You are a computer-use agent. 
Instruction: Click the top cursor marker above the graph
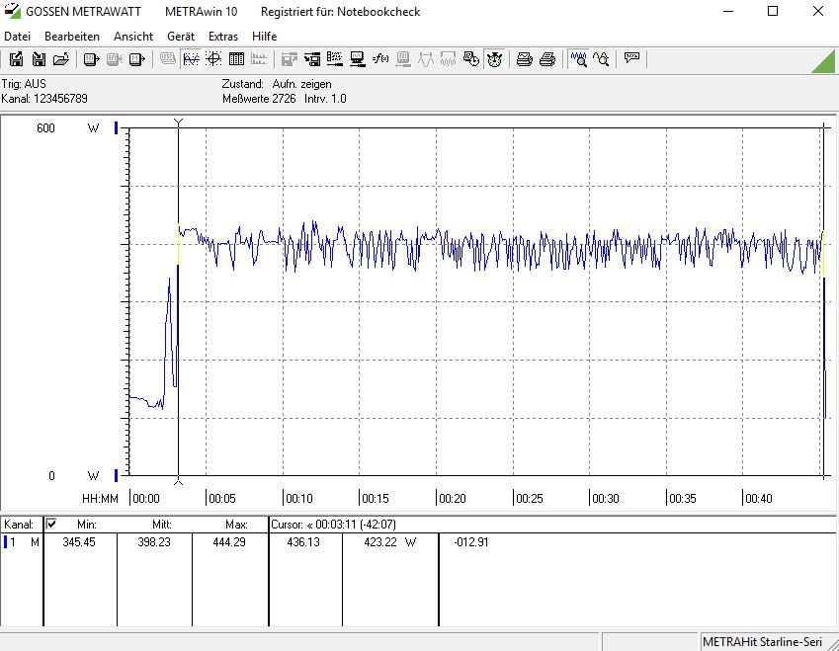[178, 122]
